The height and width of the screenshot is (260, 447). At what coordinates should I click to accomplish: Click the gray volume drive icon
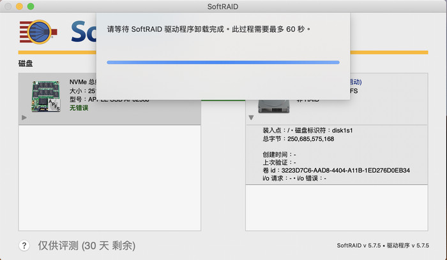tap(274, 106)
